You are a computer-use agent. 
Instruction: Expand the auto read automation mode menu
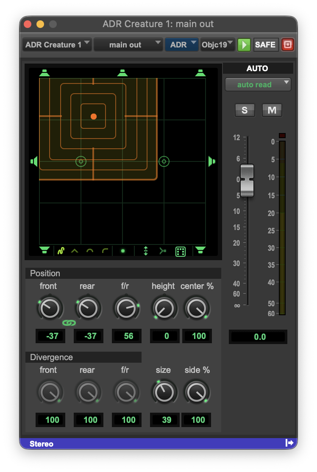click(258, 85)
